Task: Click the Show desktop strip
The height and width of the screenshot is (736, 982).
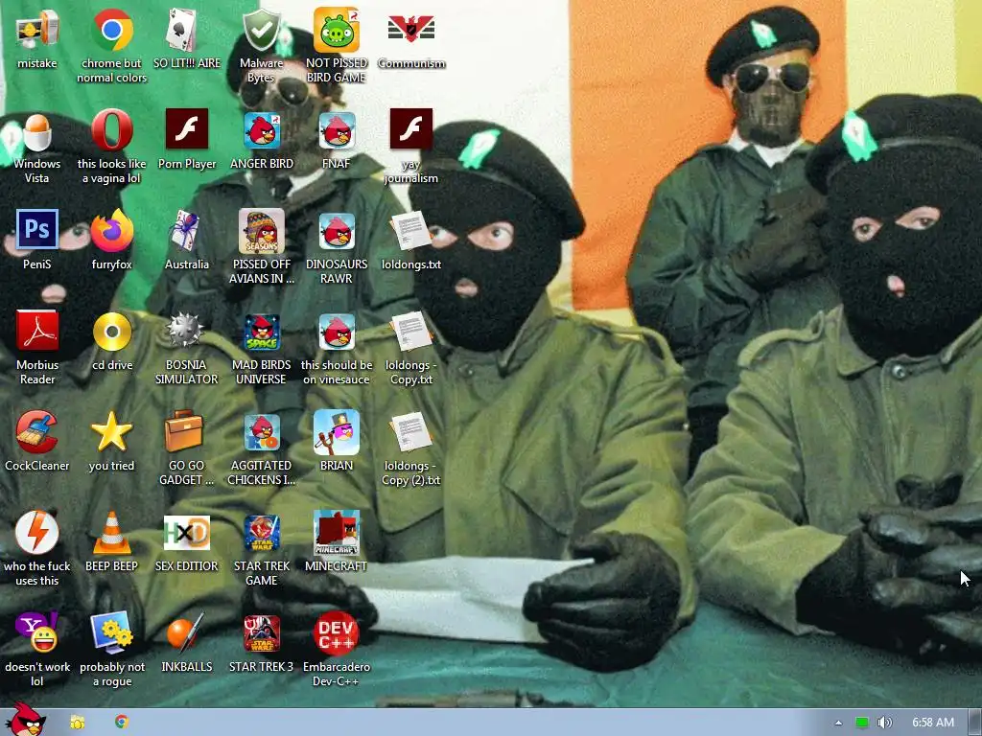Action: coord(975,723)
